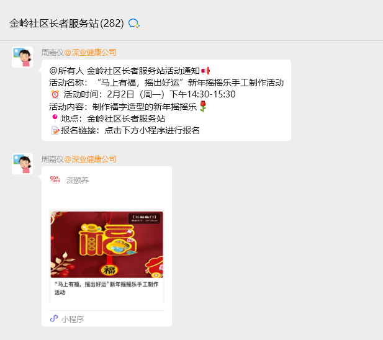
Task: Click the second @深业健康公司 sender tag
Action: [x=90, y=159]
